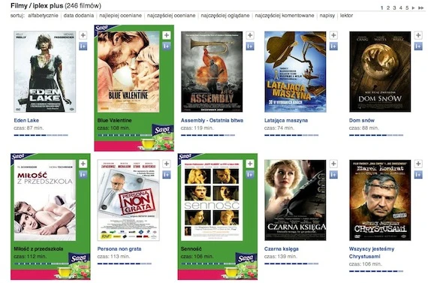Sort by najczęściej oglądane
428x283 pixels.
pyautogui.click(x=225, y=16)
